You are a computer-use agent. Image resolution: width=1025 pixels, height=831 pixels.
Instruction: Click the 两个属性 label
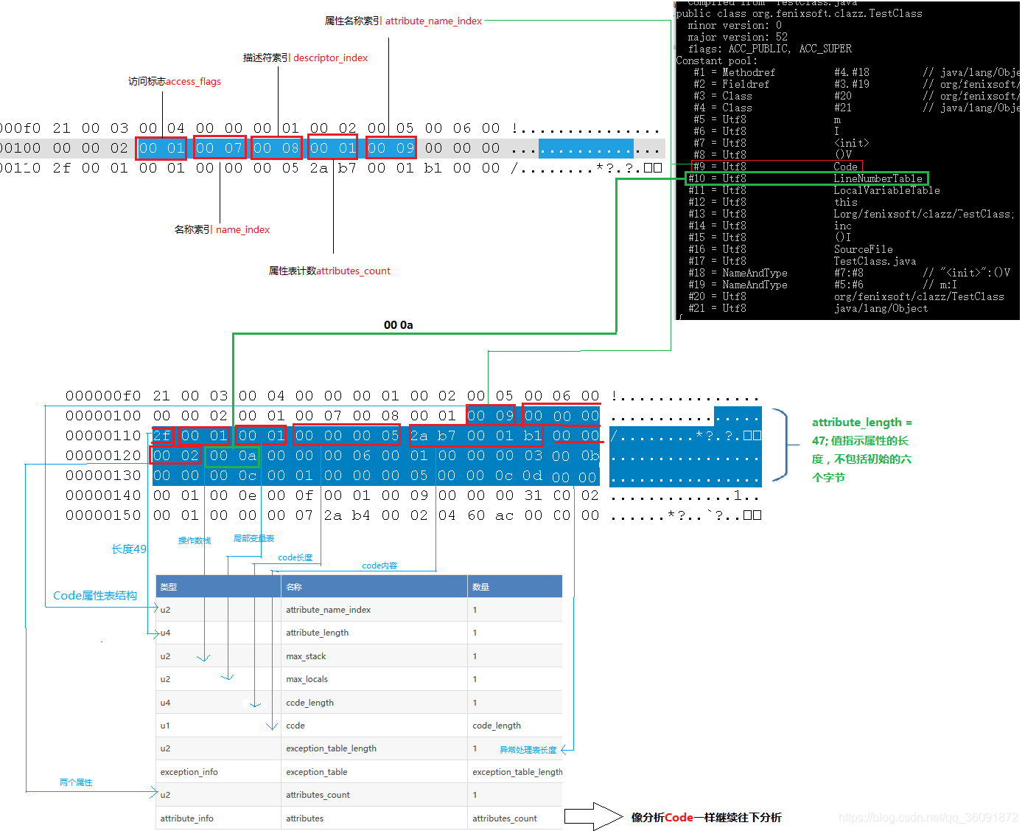tap(76, 783)
